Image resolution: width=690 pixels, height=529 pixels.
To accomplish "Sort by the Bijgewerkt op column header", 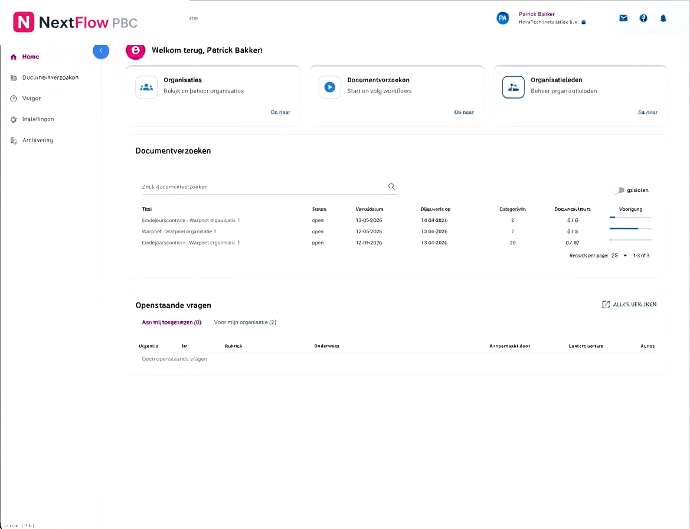I will [x=435, y=209].
